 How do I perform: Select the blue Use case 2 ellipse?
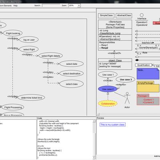(108, 89)
